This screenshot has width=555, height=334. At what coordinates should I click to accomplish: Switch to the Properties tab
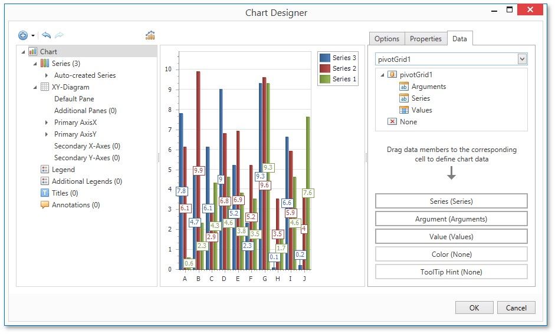coord(425,39)
